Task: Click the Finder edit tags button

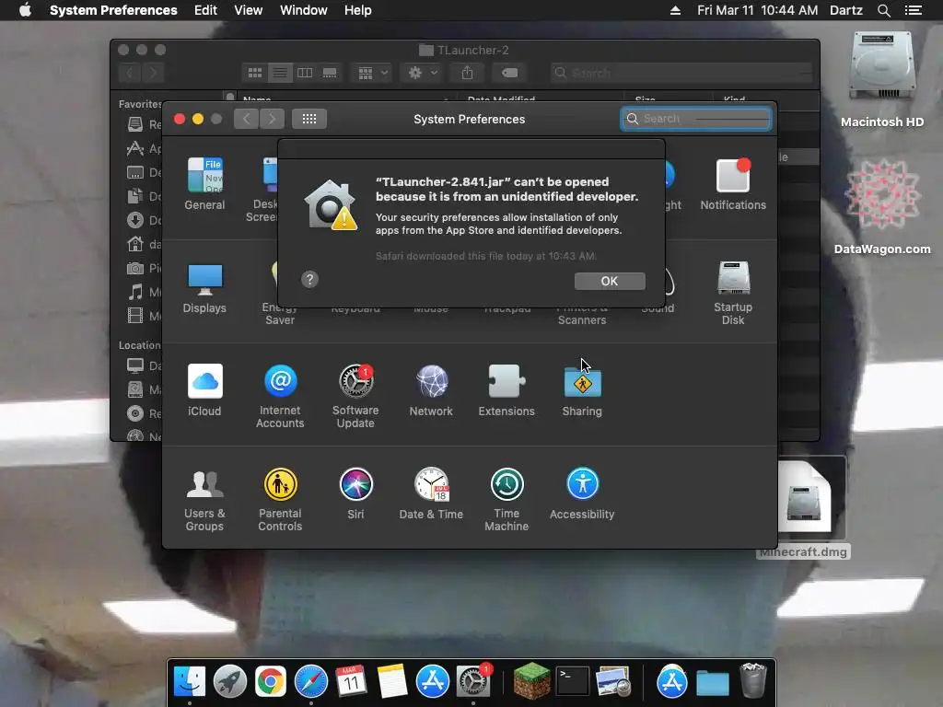Action: coord(509,73)
